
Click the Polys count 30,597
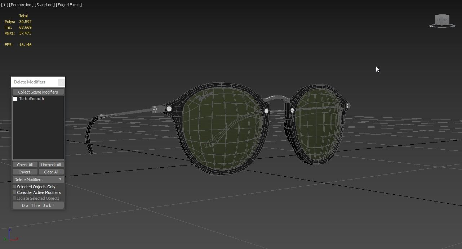[x=25, y=22]
